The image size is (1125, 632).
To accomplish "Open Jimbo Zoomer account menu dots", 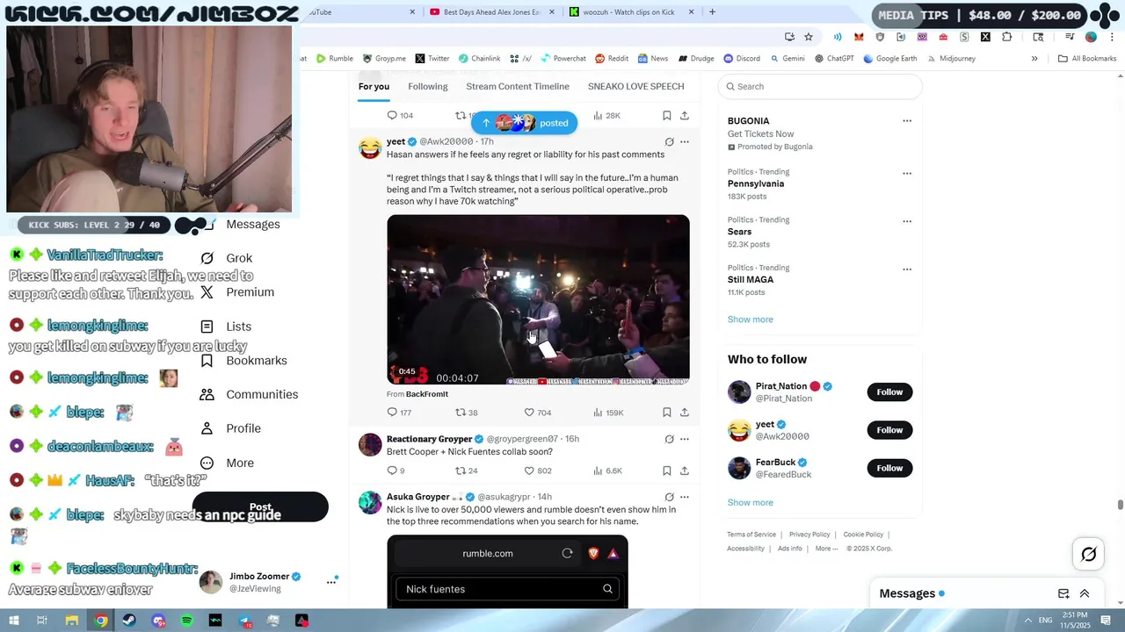I will click(x=331, y=581).
